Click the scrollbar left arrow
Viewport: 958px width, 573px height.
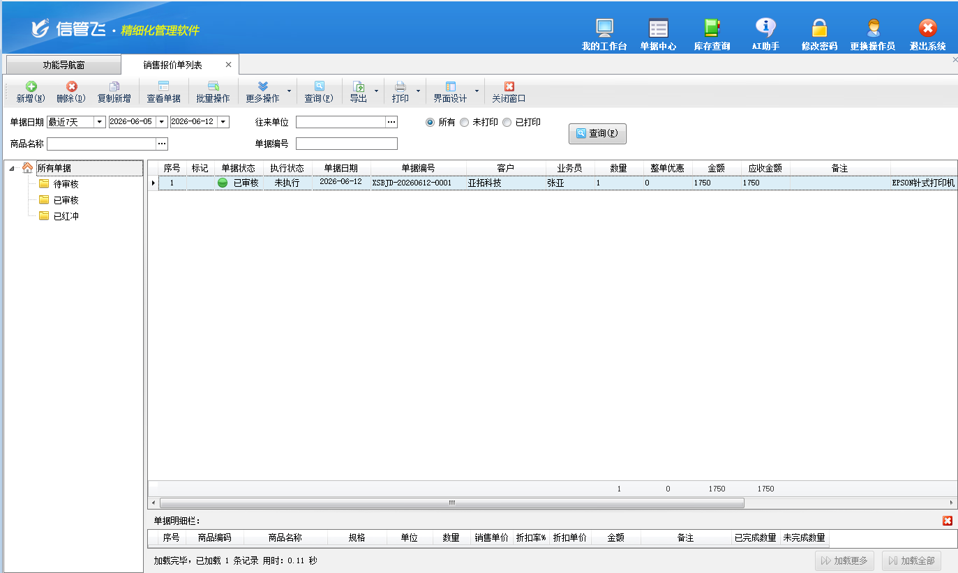tap(153, 503)
